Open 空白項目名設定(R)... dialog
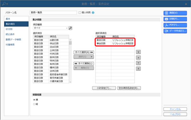 click(x=129, y=88)
